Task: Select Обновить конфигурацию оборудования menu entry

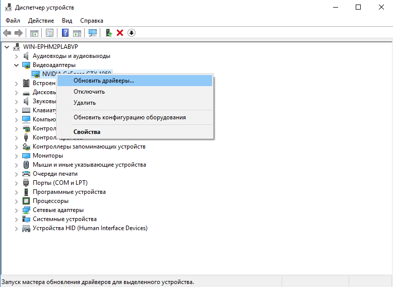Action: pyautogui.click(x=135, y=117)
